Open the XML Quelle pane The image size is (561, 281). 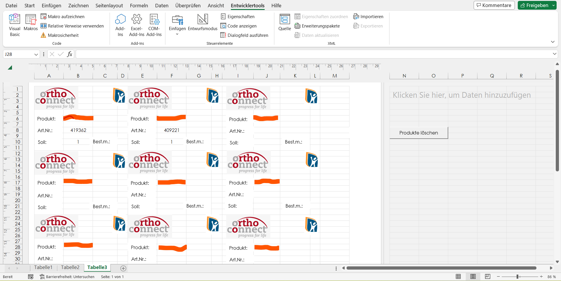pos(285,23)
